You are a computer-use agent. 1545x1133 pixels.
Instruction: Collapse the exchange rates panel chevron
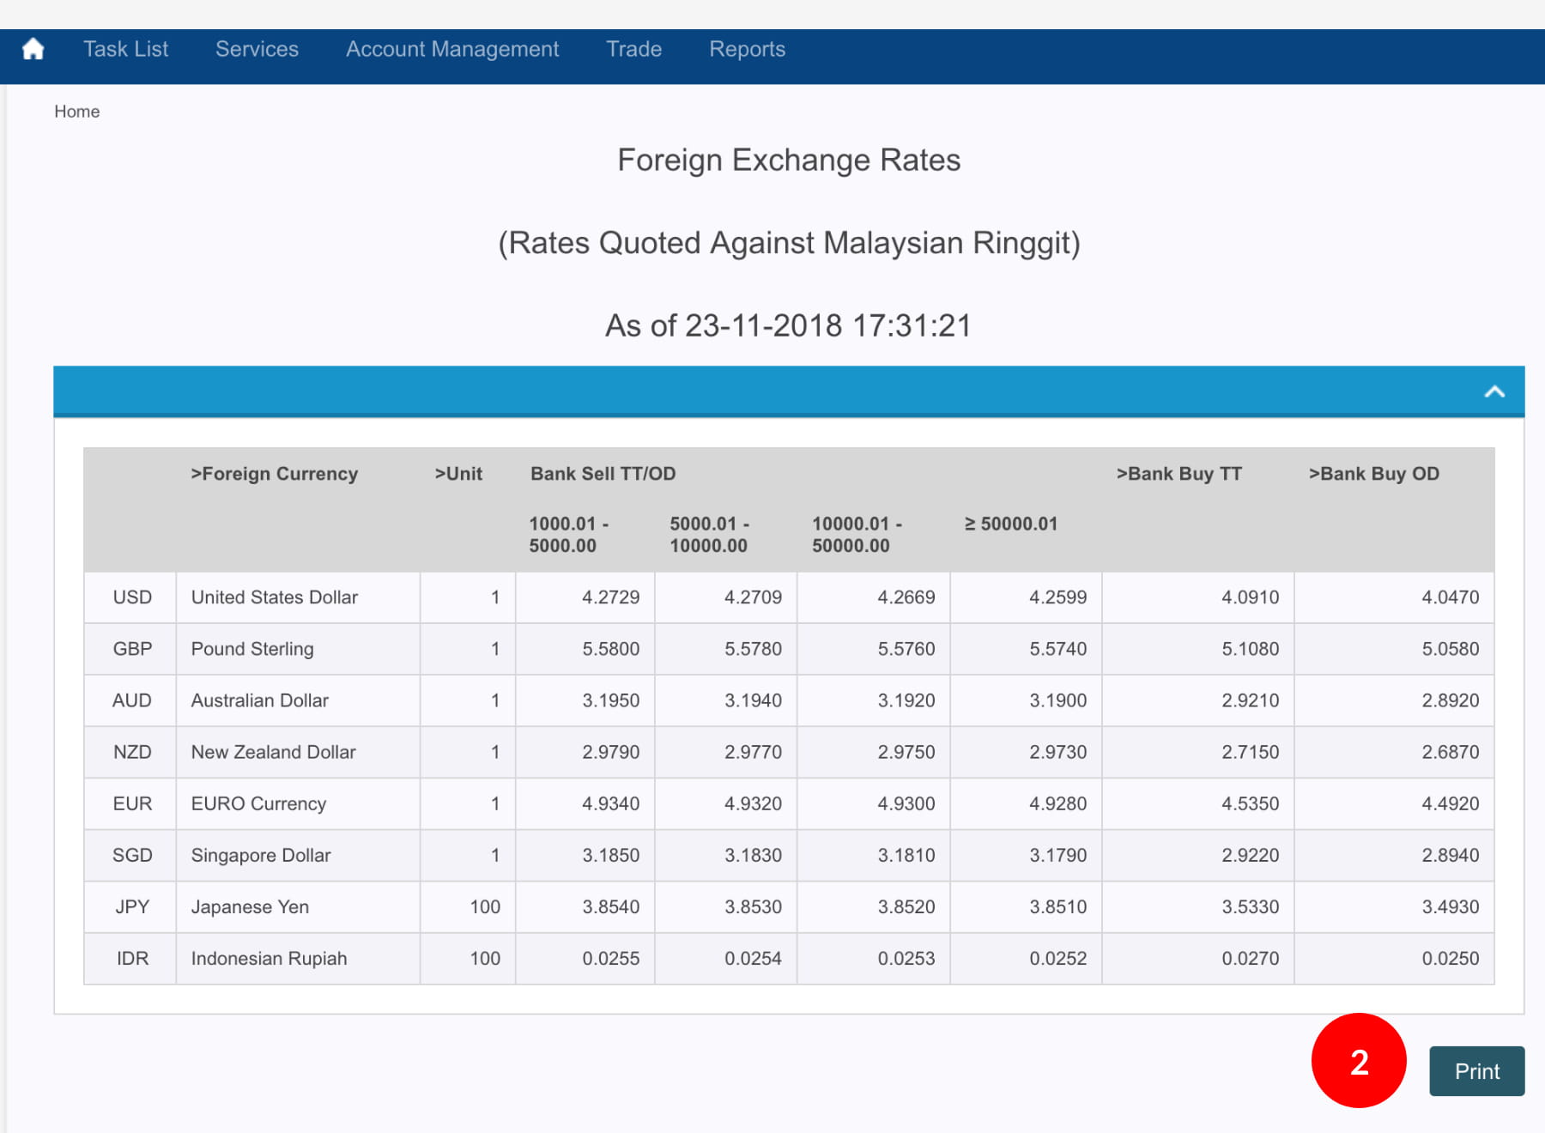coord(1494,392)
